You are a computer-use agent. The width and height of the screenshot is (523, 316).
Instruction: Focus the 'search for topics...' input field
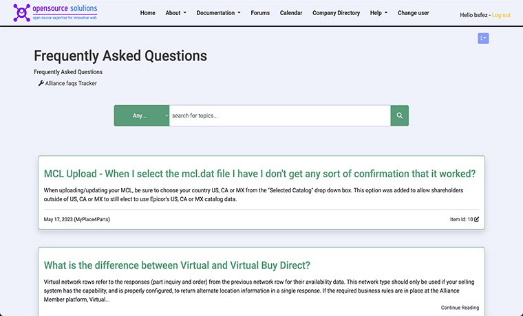(280, 115)
